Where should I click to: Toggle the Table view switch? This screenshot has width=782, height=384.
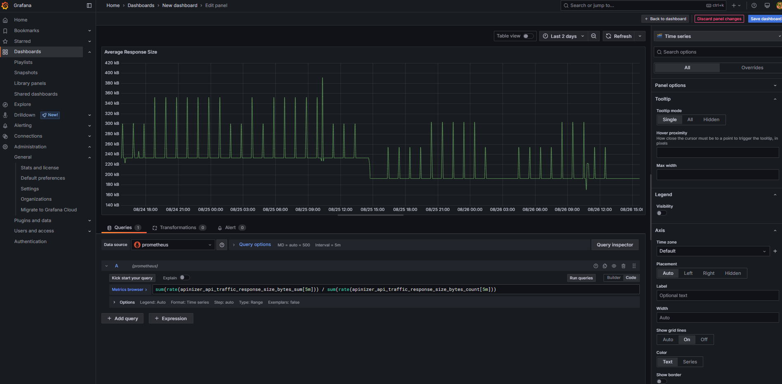528,36
